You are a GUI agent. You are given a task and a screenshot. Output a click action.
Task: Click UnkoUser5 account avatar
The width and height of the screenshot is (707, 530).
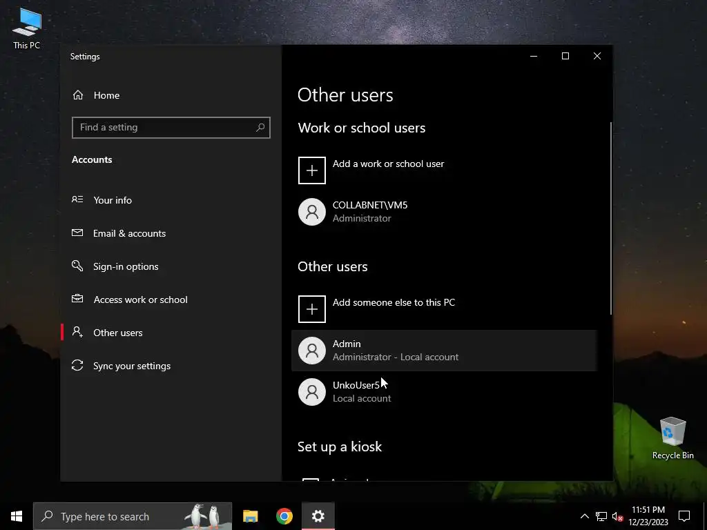tap(312, 392)
